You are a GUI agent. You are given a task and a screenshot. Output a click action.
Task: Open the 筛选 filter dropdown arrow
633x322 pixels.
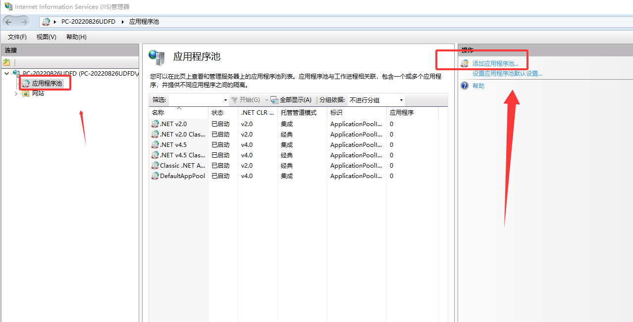(x=226, y=100)
